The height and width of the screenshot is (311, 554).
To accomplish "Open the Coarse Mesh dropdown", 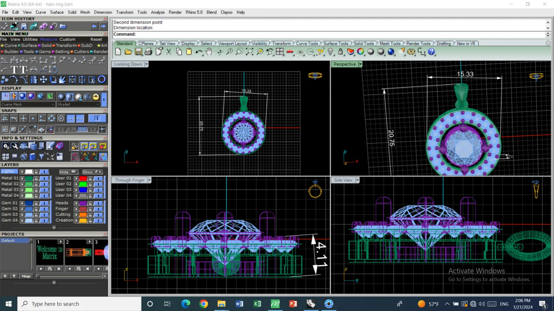I will 28,104.
